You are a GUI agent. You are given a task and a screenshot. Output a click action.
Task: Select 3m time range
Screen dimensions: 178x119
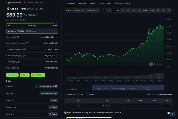click(x=134, y=10)
